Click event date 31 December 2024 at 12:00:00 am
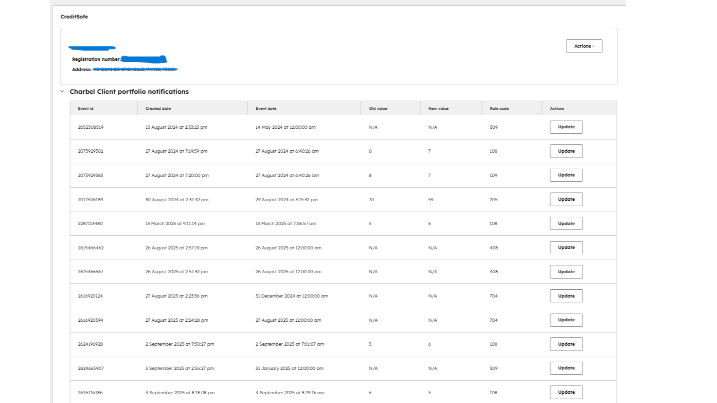The image size is (717, 403). coord(292,296)
